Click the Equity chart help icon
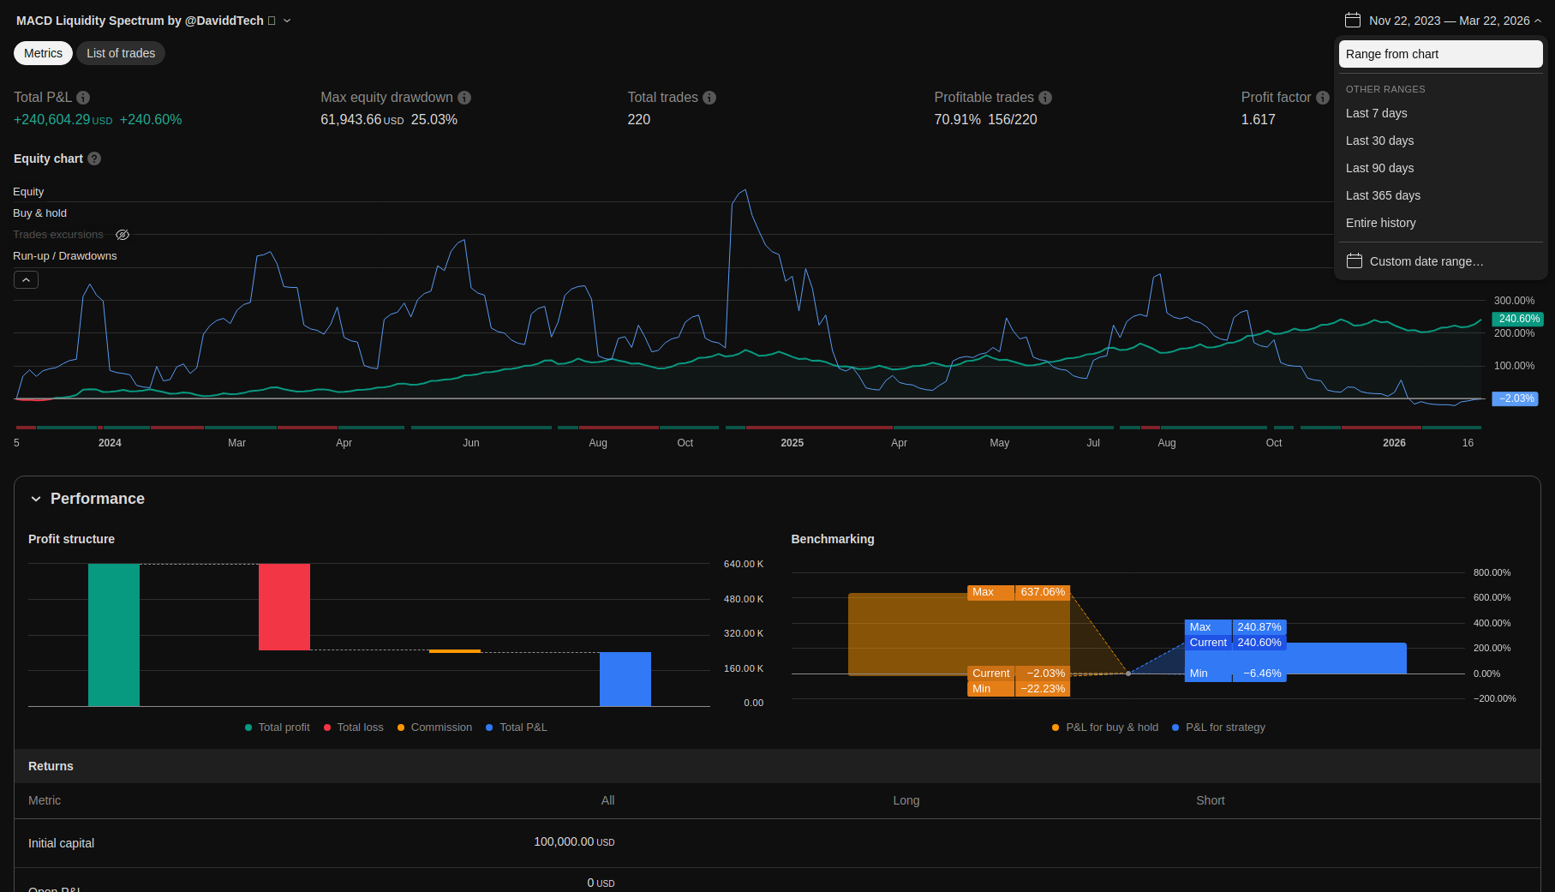The image size is (1555, 892). click(94, 159)
